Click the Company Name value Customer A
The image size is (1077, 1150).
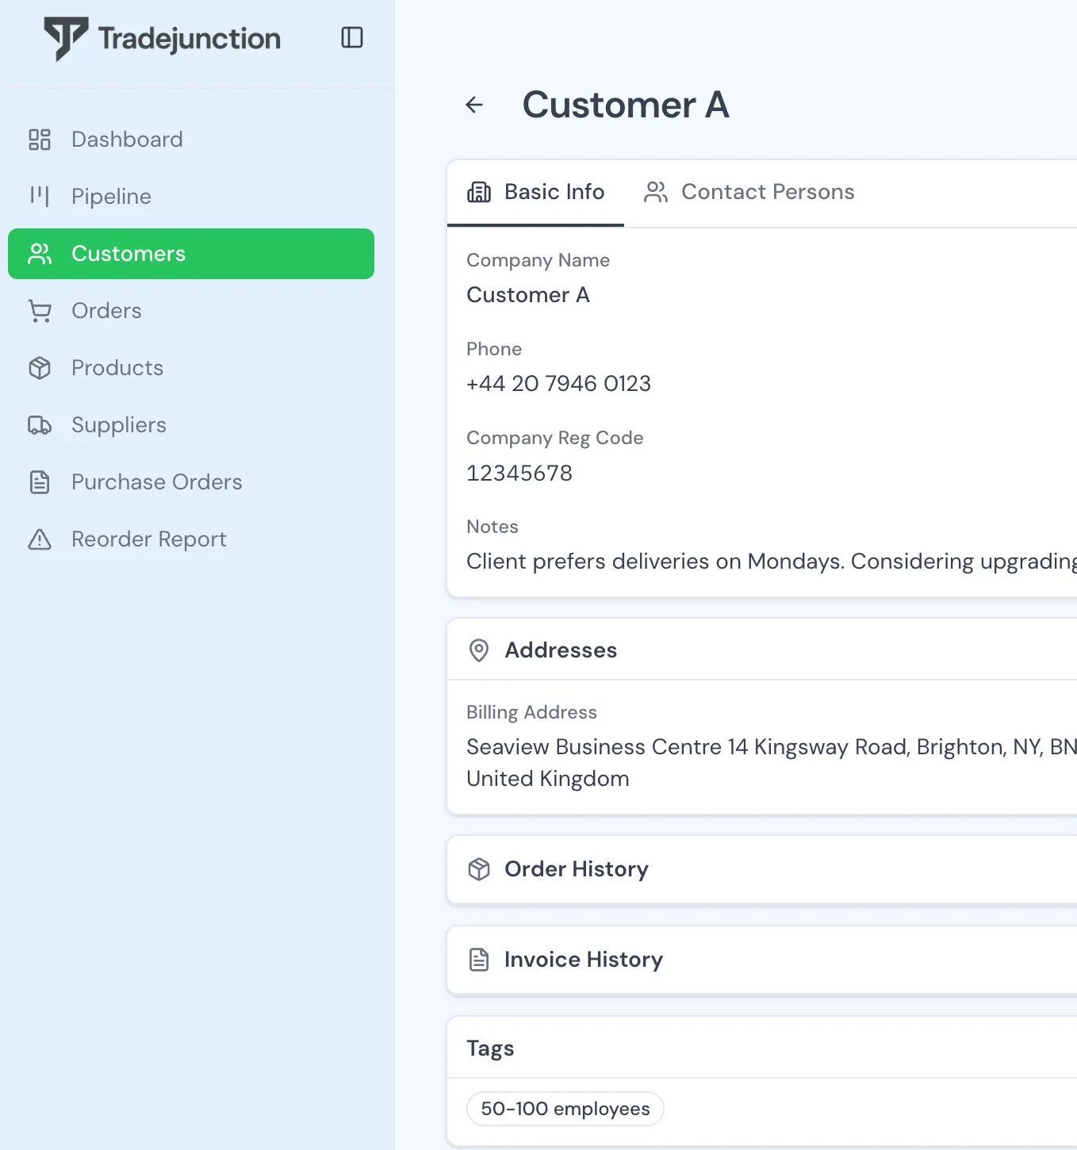(x=528, y=295)
